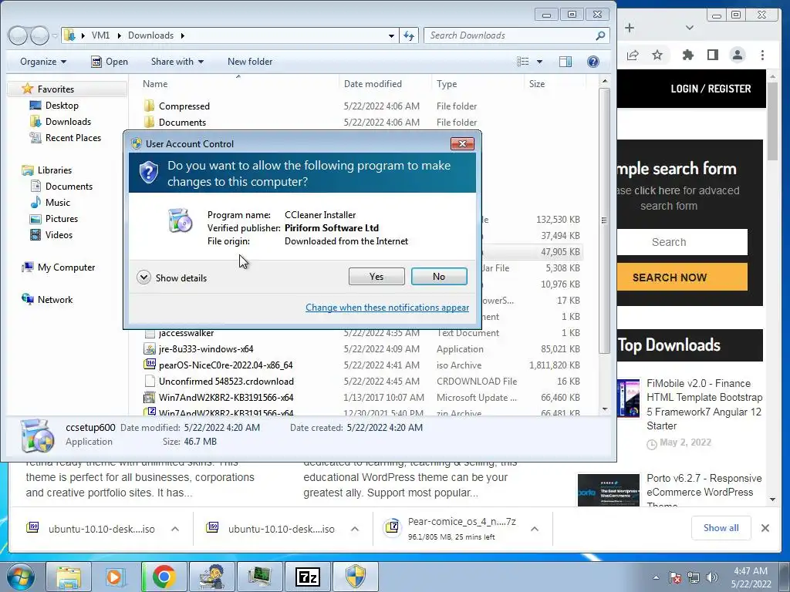Select Libraries in navigation pane

55,170
